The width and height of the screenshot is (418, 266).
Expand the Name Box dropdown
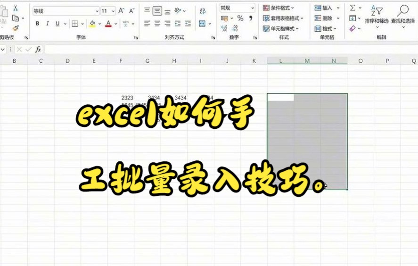pyautogui.click(x=3, y=50)
